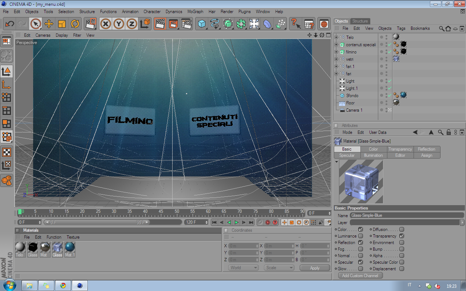Screen dimensions: 466x291
Task: Add a HyperNURBS object
Action: coord(228,24)
